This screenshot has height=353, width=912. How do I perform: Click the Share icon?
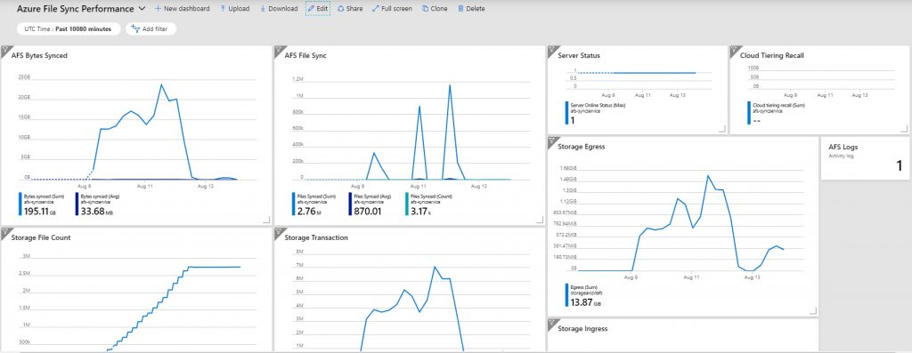(341, 9)
